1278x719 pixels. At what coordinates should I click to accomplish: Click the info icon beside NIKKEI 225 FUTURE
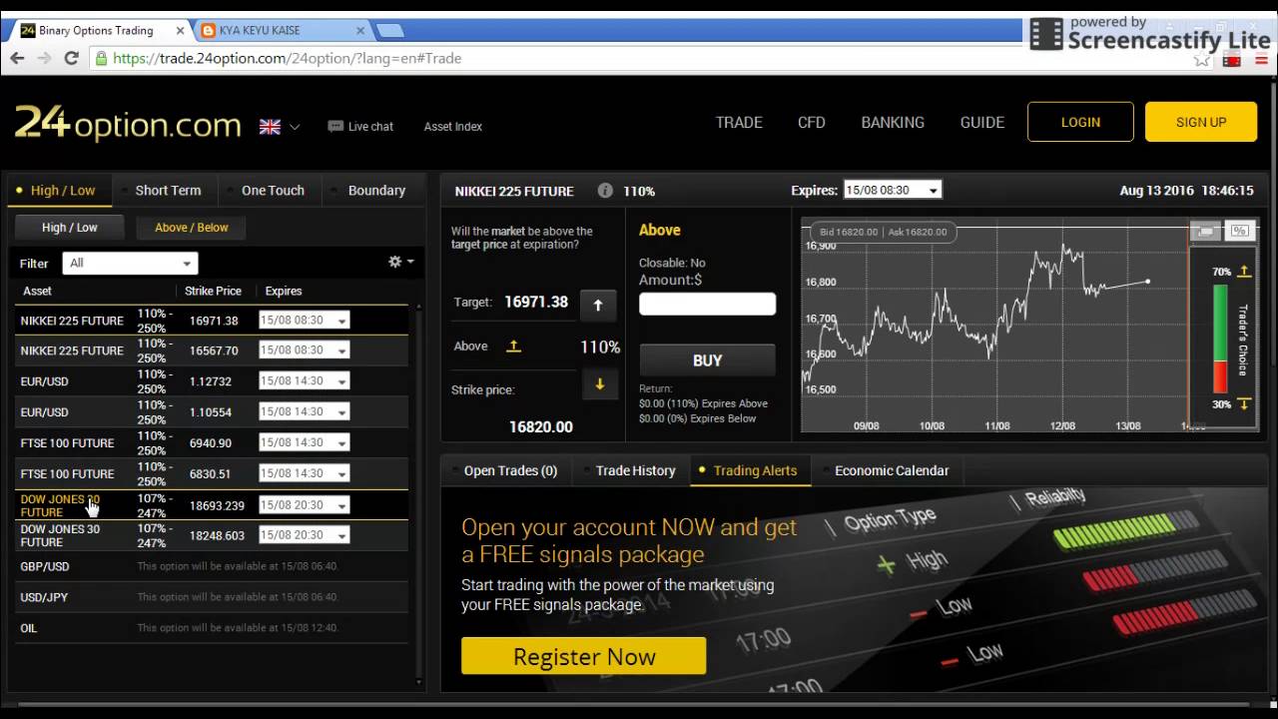coord(605,190)
